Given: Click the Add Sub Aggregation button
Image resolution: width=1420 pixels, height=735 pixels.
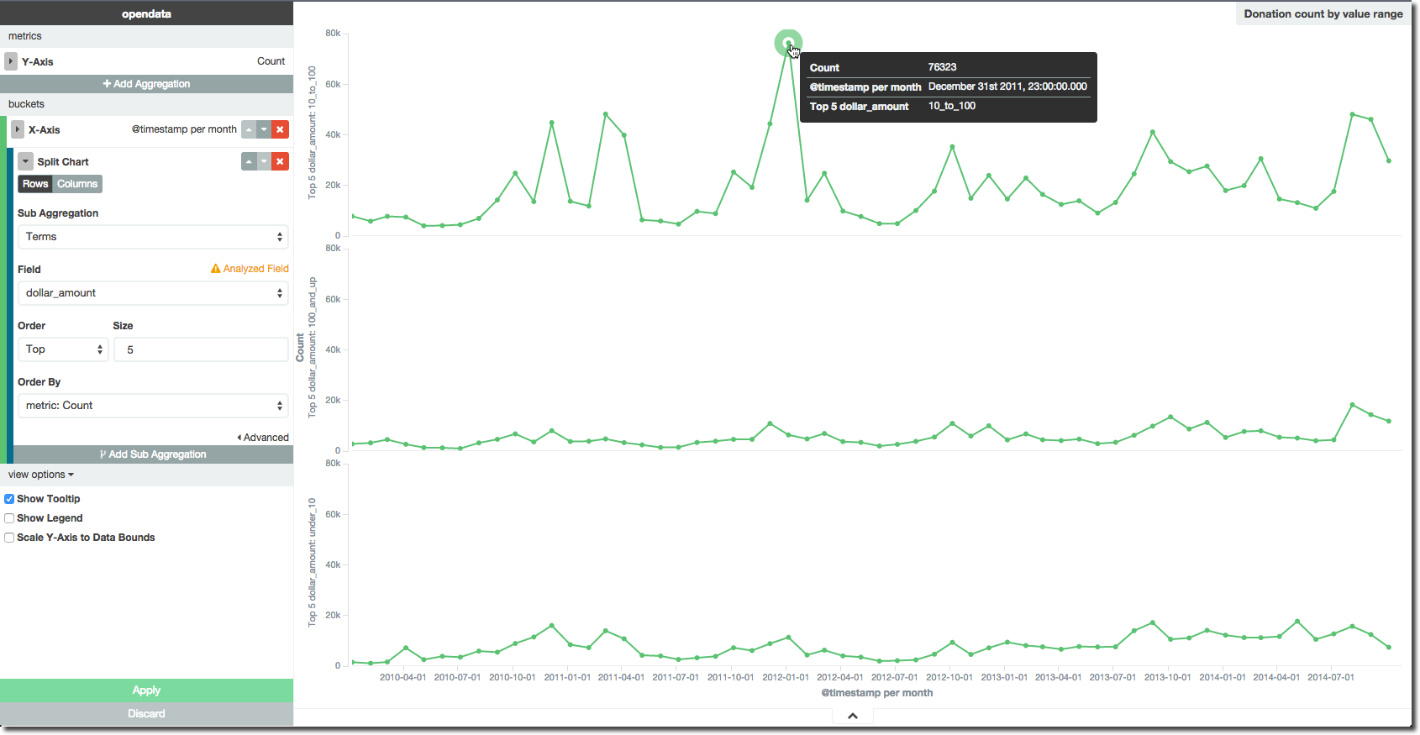Looking at the screenshot, I should point(153,454).
